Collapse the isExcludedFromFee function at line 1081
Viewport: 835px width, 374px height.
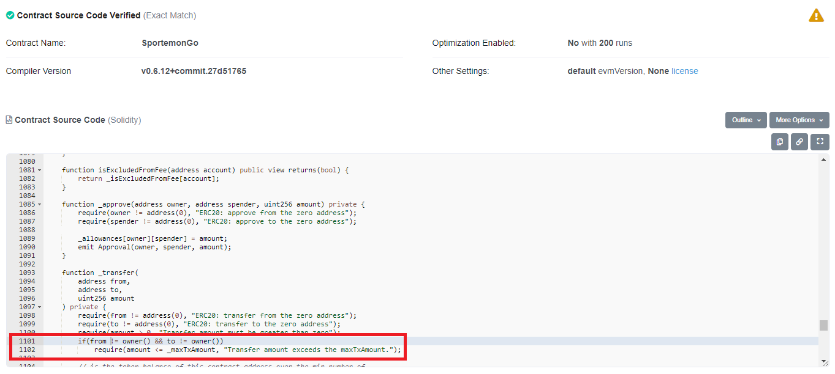coord(40,170)
